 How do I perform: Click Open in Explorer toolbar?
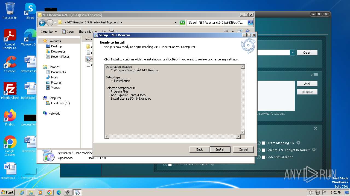(68, 32)
